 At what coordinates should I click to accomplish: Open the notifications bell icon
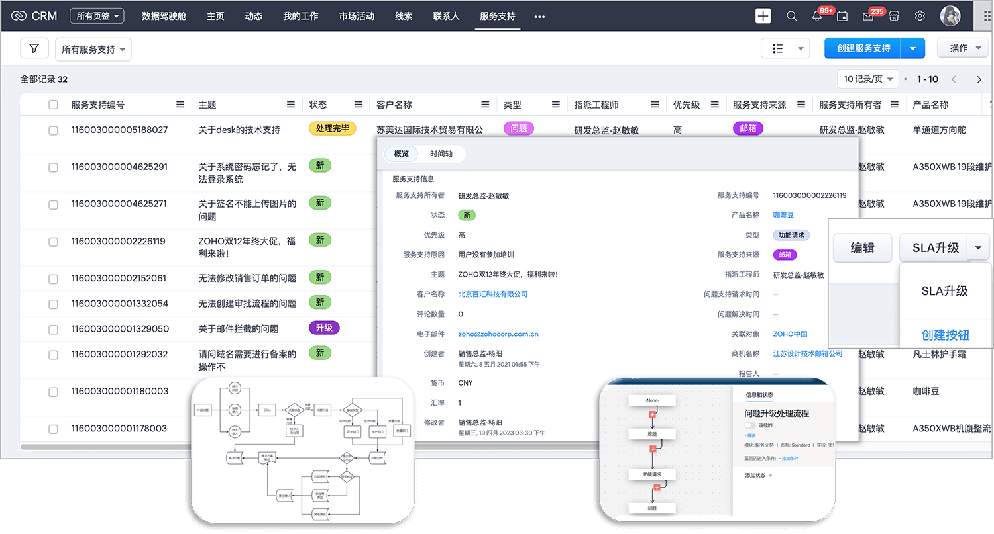pyautogui.click(x=817, y=16)
